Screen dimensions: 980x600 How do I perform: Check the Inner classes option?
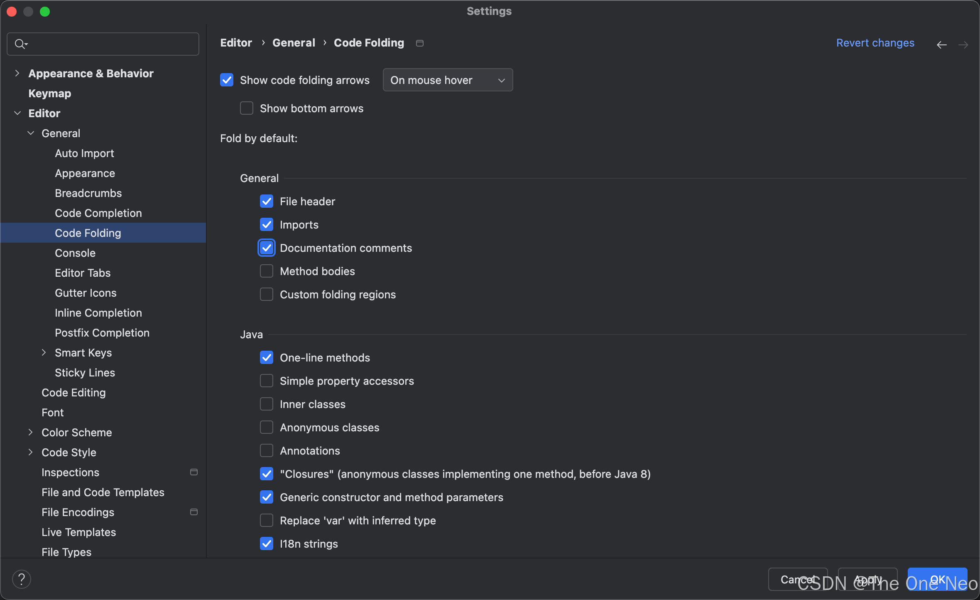pyautogui.click(x=267, y=404)
